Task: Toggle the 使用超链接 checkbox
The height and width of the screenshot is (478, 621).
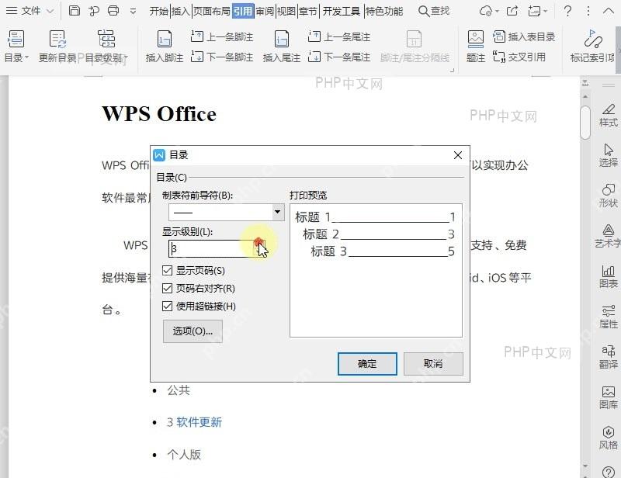Action: click(x=168, y=307)
